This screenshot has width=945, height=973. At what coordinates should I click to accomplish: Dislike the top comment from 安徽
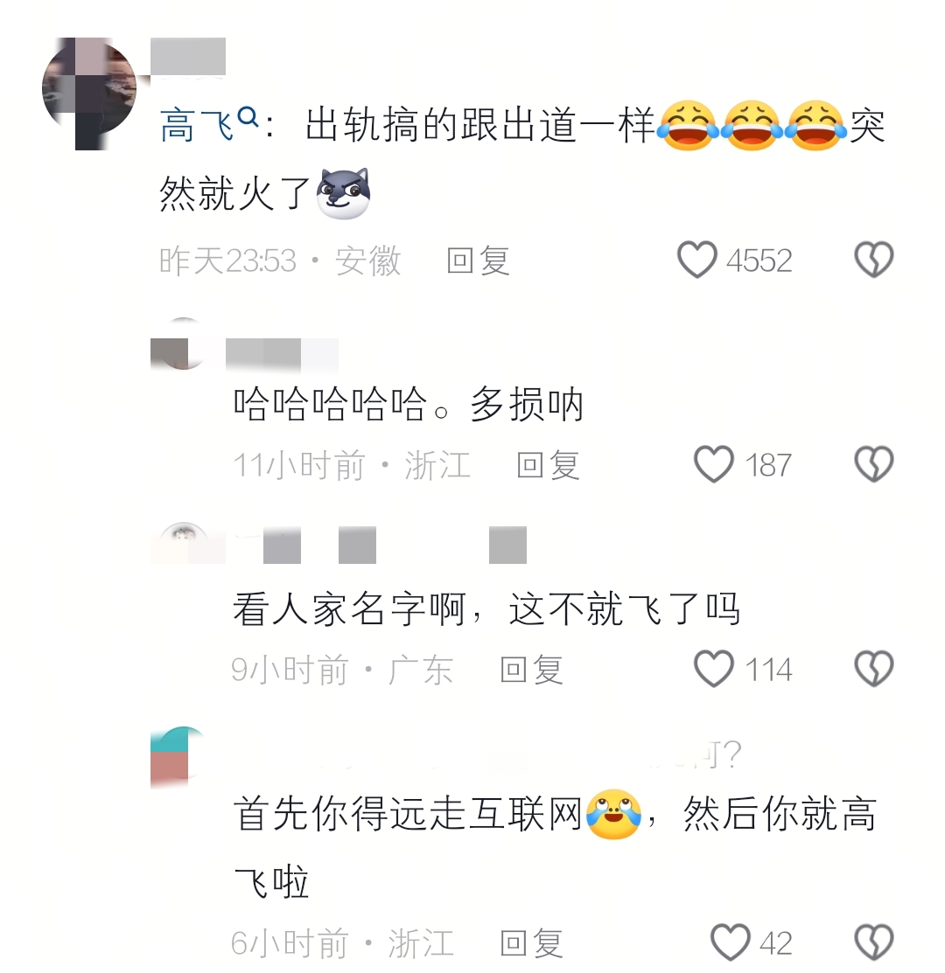click(x=873, y=260)
